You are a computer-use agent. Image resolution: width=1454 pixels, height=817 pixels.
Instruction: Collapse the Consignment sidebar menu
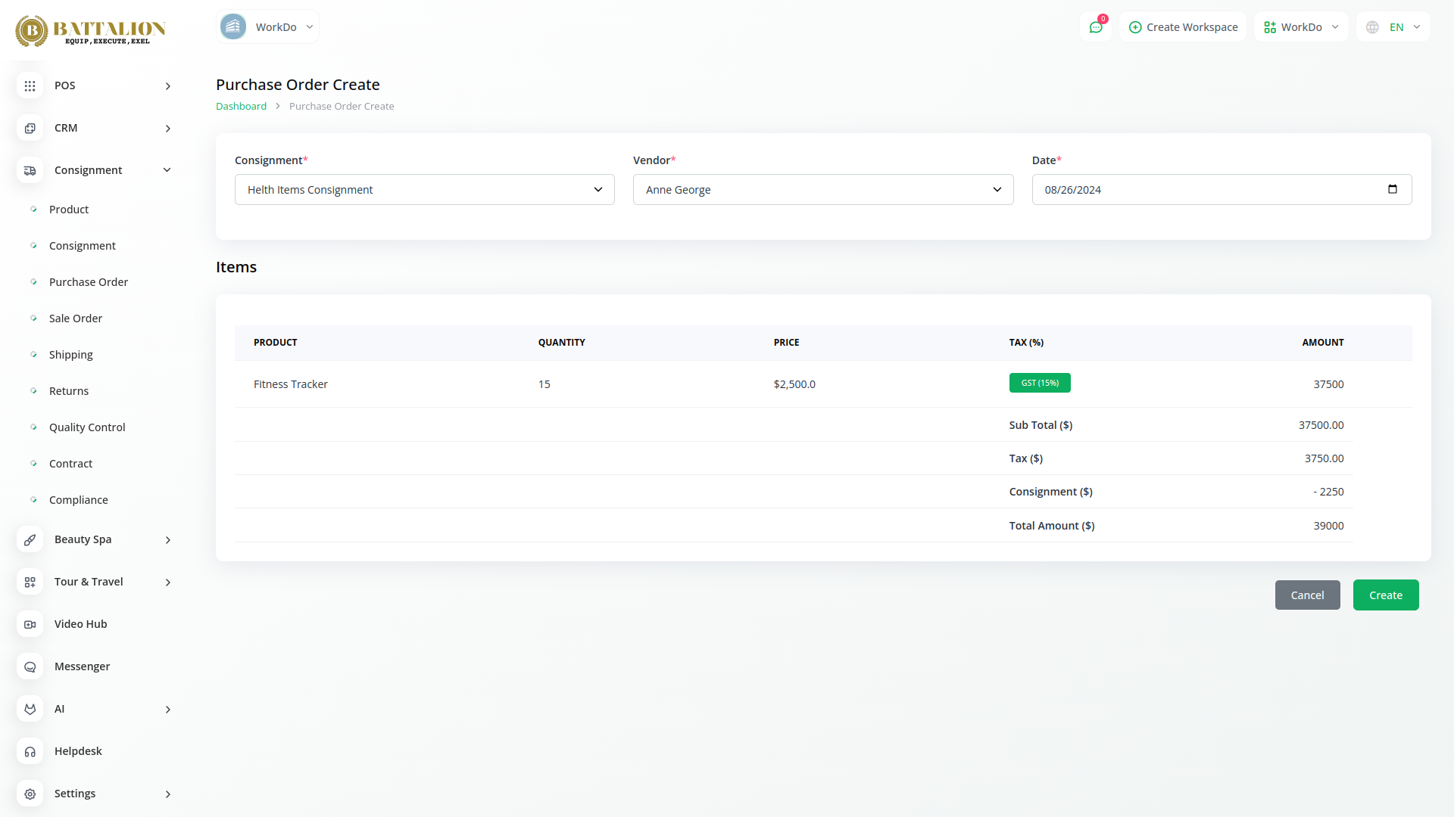point(167,170)
